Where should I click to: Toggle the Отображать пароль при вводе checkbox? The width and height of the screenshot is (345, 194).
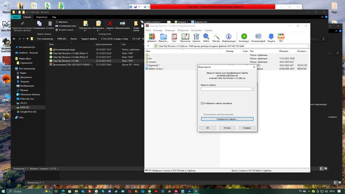202,103
